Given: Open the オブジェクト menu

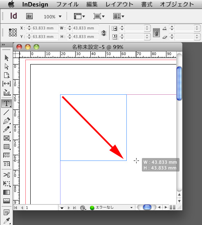Looking at the screenshot, I should click(x=177, y=4).
